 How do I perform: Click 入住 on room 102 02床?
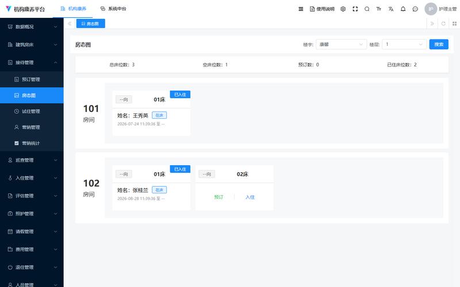[x=250, y=197]
